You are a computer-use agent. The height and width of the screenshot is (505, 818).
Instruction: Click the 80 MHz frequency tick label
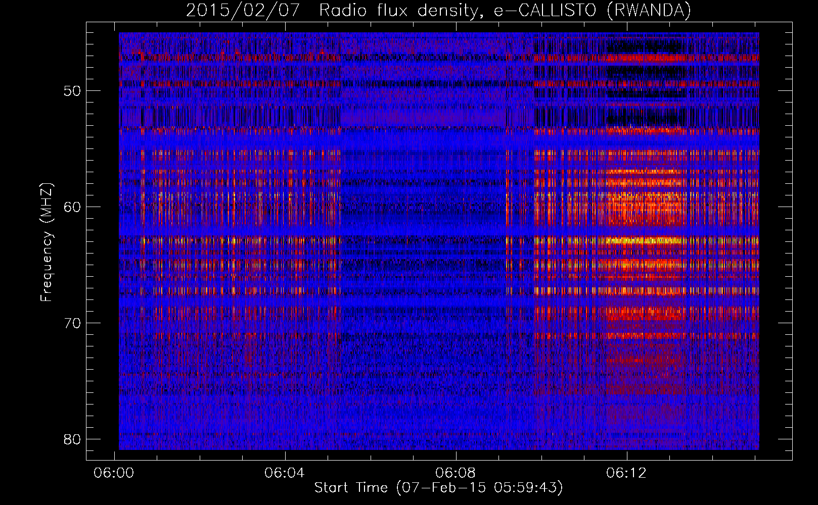tap(73, 439)
